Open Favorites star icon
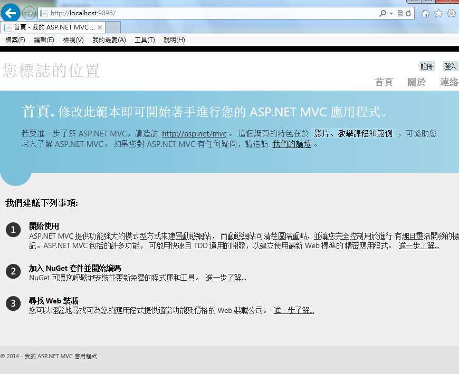 click(x=438, y=13)
